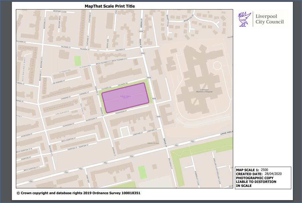Image resolution: width=302 pixels, height=203 pixels.
Task: Click the map scale value '2500'
Action: [x=264, y=170]
